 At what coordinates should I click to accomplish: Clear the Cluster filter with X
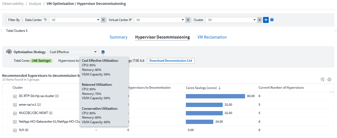(260, 20)
